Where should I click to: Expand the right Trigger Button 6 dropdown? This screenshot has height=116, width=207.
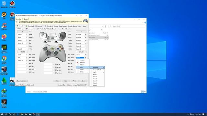click(x=85, y=34)
